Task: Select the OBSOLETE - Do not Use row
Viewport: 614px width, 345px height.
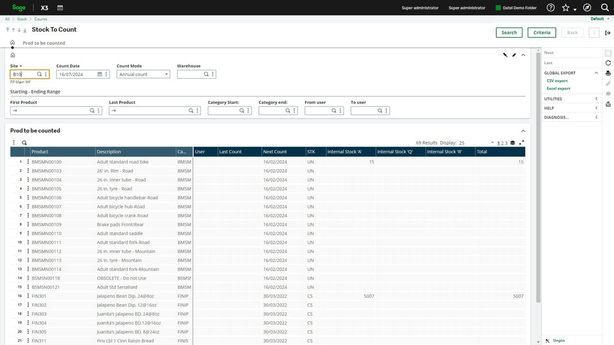Action: pyautogui.click(x=267, y=278)
